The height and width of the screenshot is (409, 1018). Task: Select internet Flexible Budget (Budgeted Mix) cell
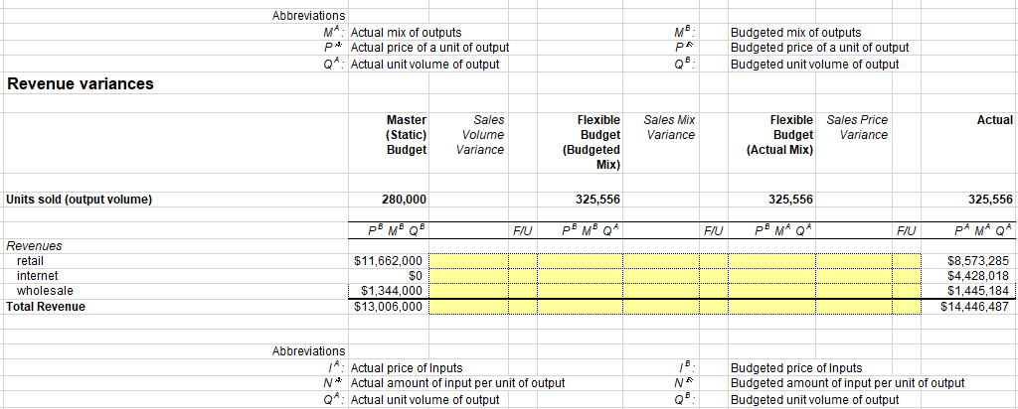(580, 276)
